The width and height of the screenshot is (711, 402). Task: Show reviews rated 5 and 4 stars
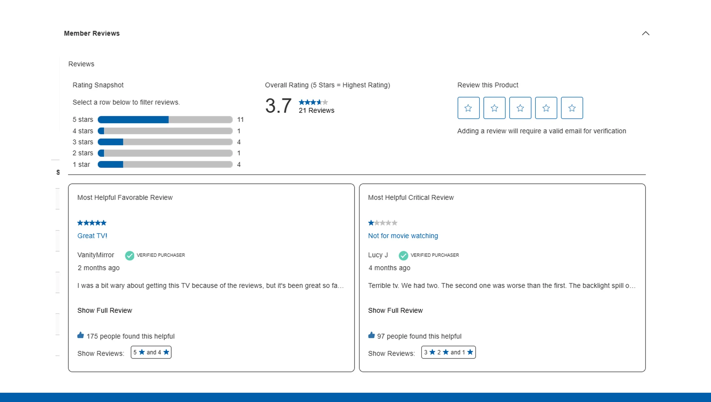(x=151, y=352)
